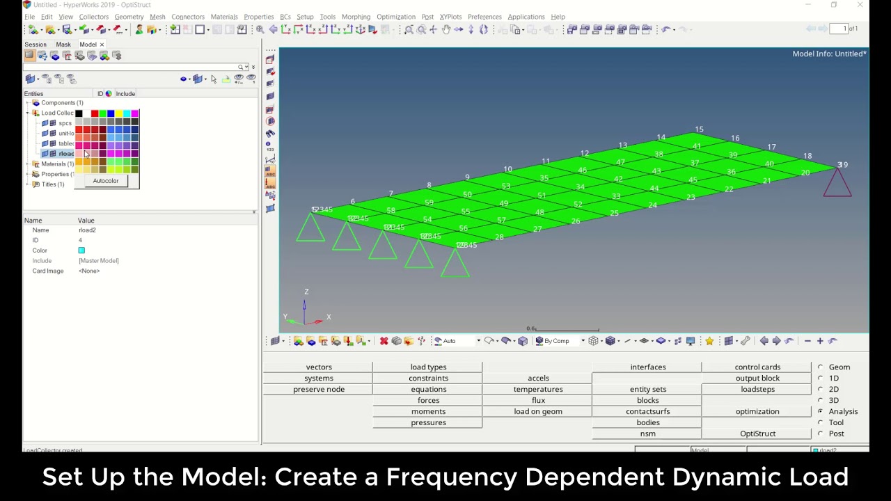
Task: Click the Autocolor button
Action: click(106, 181)
